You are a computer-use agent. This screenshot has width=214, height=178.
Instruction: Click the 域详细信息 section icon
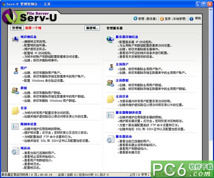tap(15, 40)
